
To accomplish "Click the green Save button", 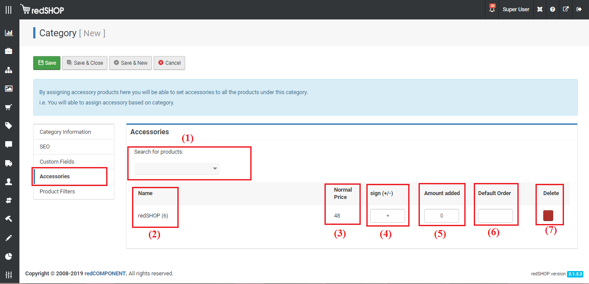I will point(47,63).
